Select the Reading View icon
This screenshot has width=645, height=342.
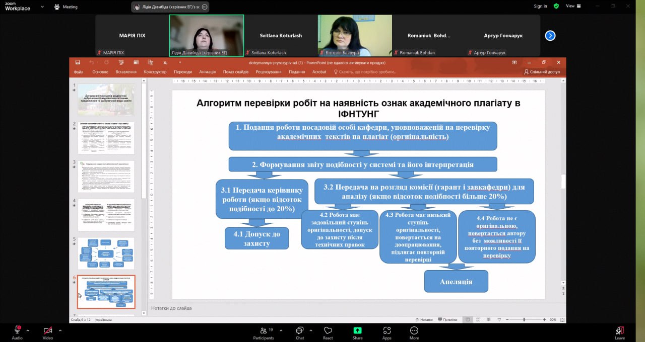click(488, 319)
